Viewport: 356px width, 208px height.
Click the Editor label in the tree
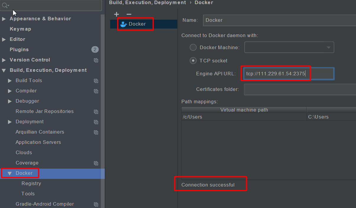click(x=17, y=39)
